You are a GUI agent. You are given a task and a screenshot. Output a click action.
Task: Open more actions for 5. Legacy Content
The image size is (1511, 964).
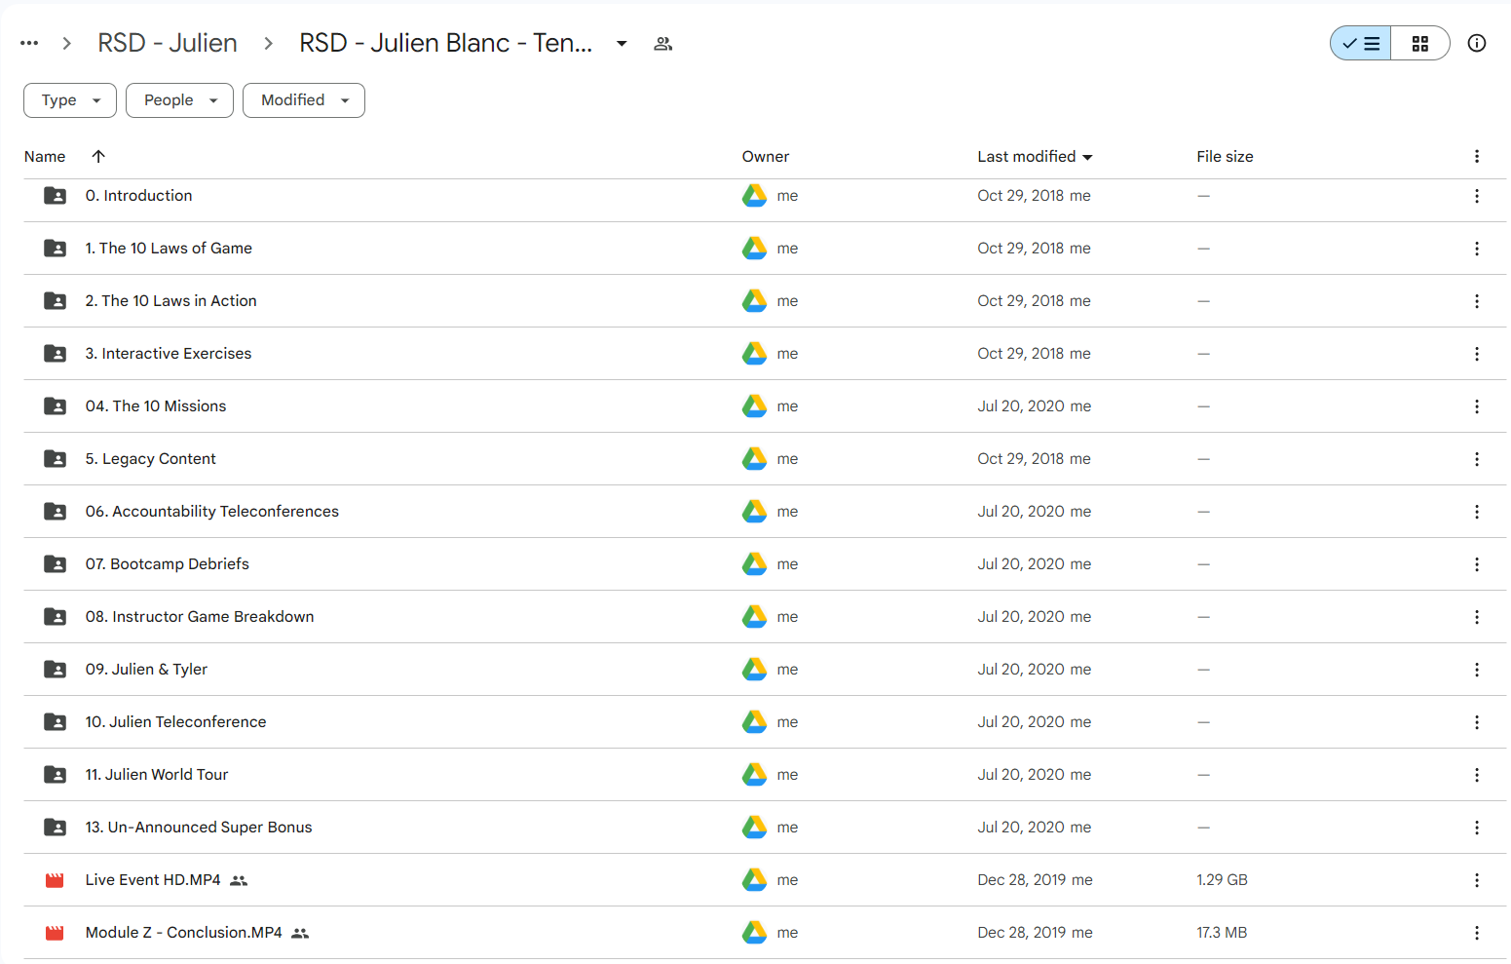1477,459
